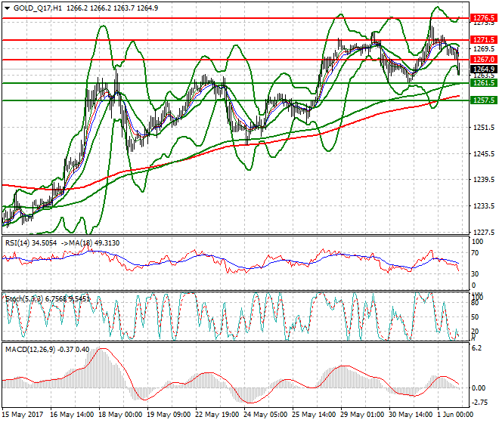Click the GOLD_Q17,H1 chart title text
Screen dimensions: 499x423
[38, 8]
